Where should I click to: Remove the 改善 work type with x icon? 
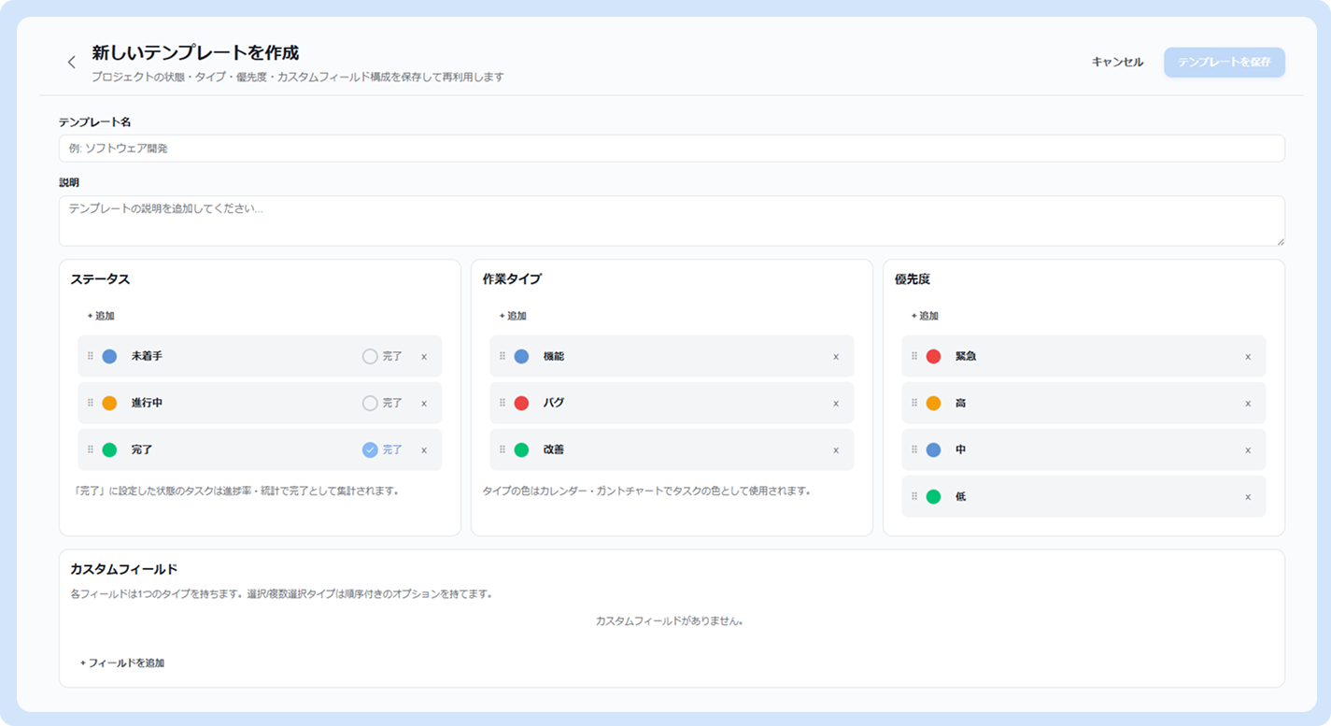836,449
